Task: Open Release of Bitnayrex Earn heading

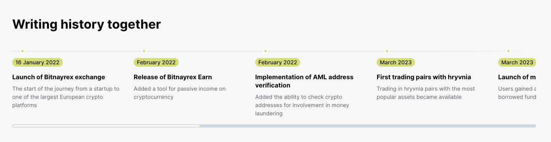Action: pos(173,77)
